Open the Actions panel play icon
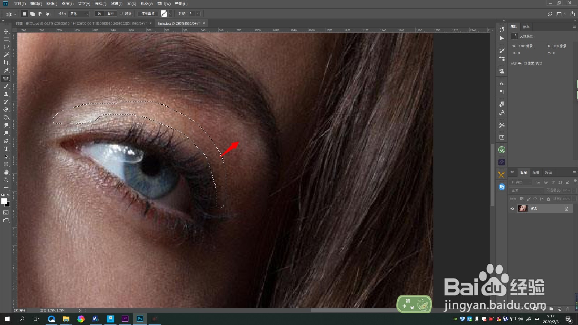Image resolution: width=578 pixels, height=325 pixels. tap(501, 38)
